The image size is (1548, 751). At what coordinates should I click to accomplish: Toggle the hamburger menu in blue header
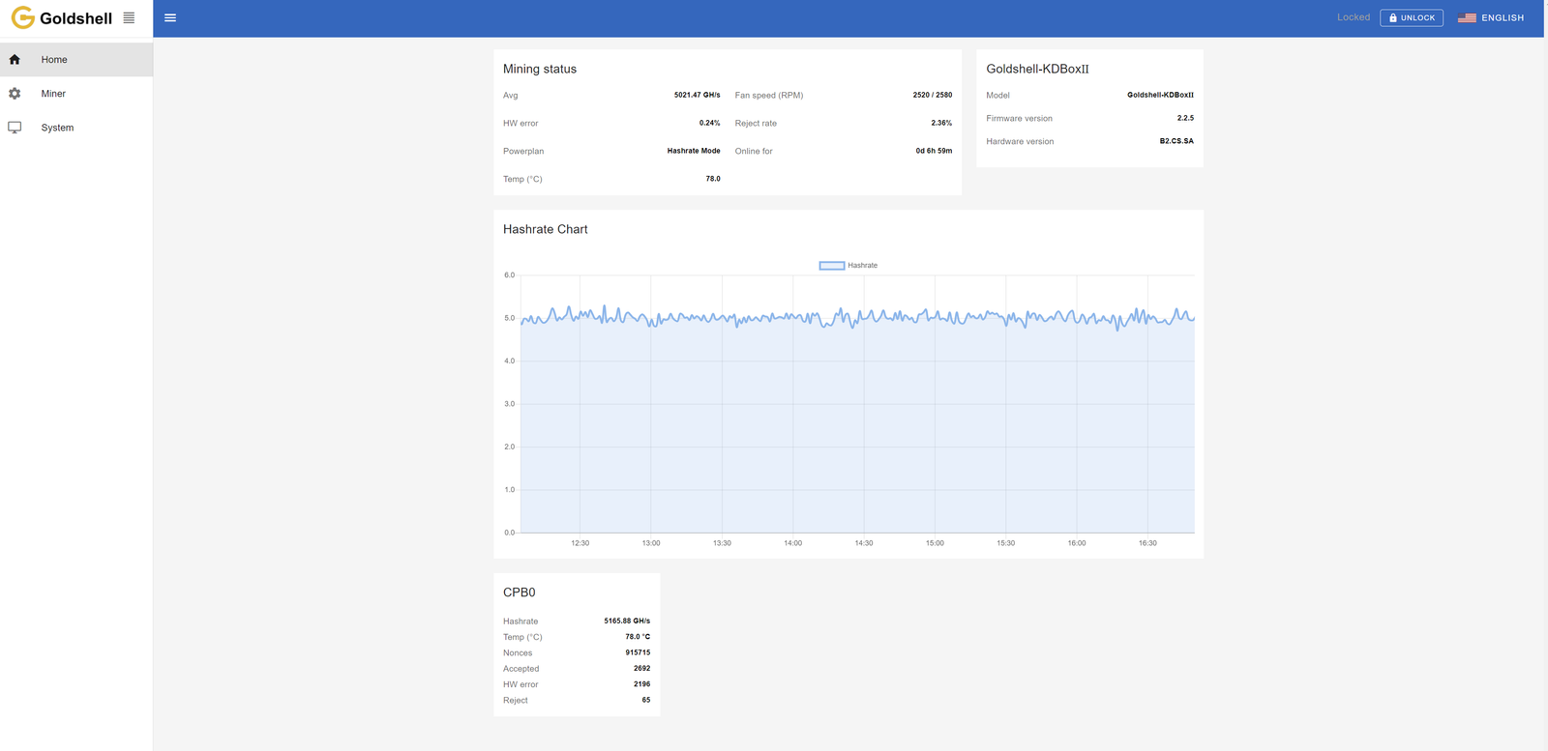(x=170, y=17)
